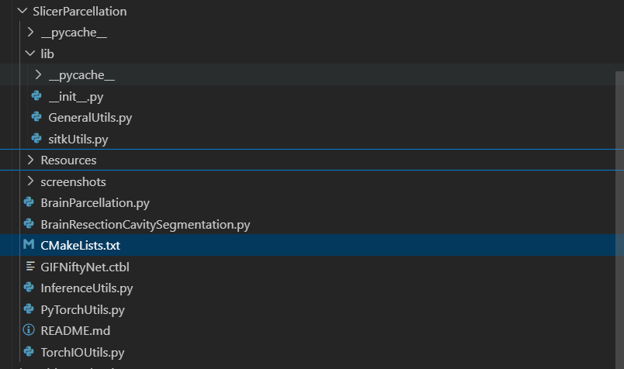The width and height of the screenshot is (624, 369).
Task: Click the Python icon next to GeneralUtils.py
Action: 36,117
